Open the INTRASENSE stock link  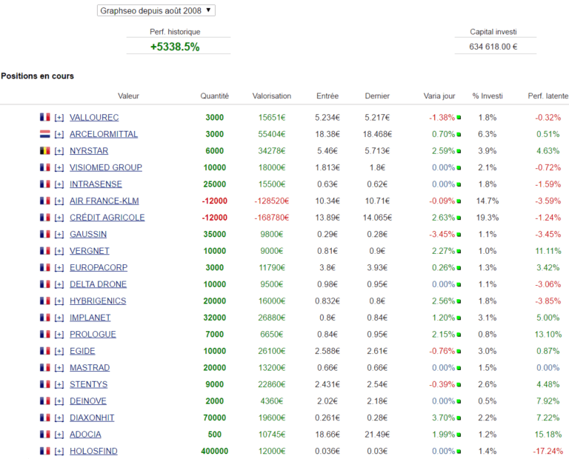pyautogui.click(x=96, y=184)
